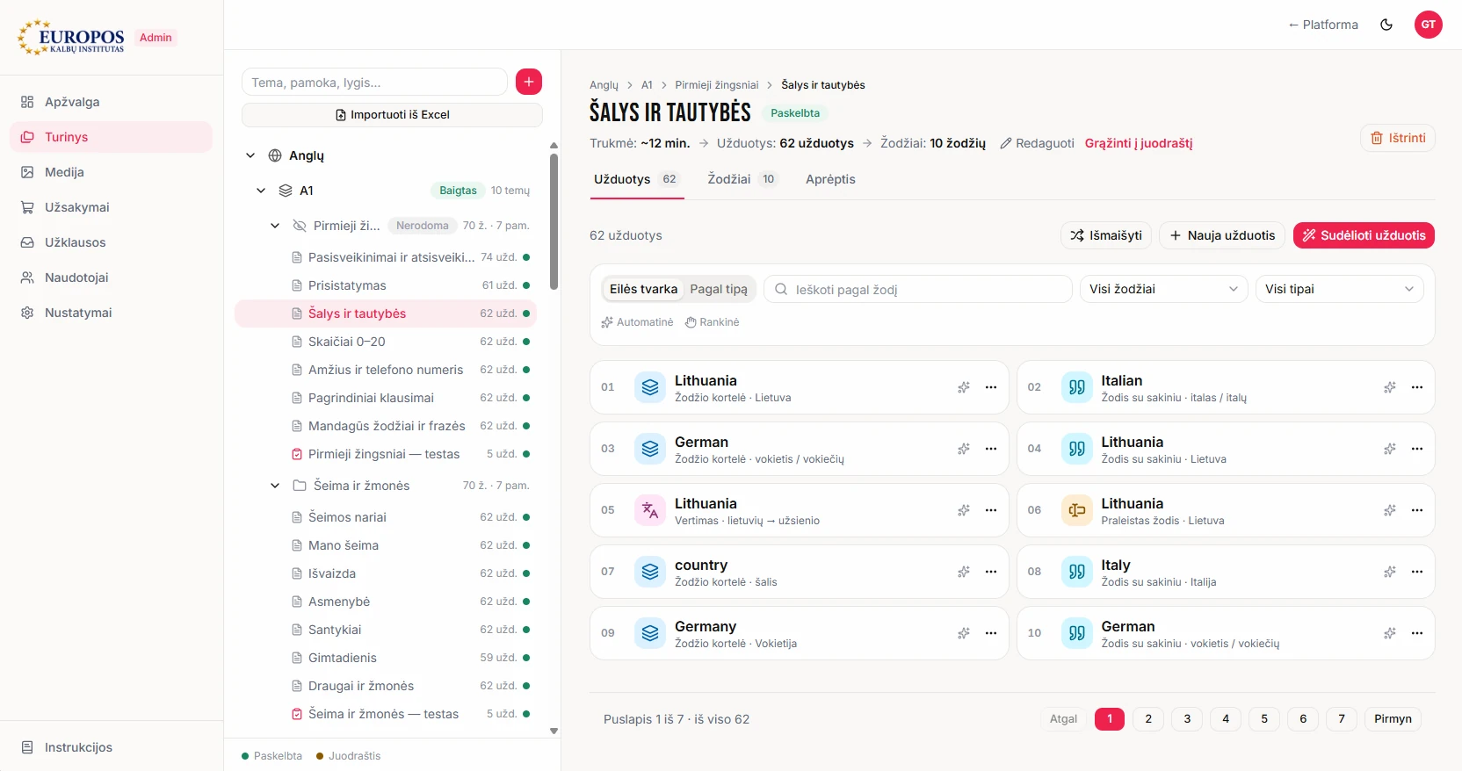Click the sparkle icon on task 03 German
Screen dimensions: 1462x771
pos(964,449)
